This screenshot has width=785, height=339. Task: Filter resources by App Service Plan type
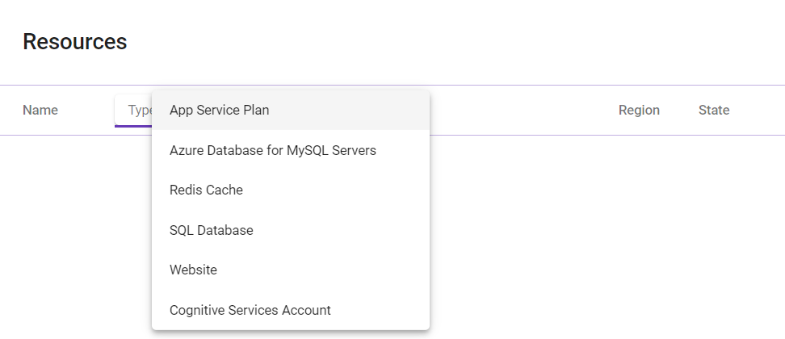pyautogui.click(x=219, y=110)
